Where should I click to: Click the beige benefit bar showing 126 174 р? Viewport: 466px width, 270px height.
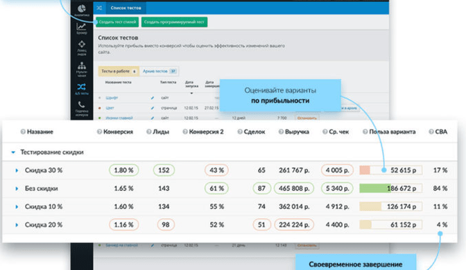(x=391, y=207)
